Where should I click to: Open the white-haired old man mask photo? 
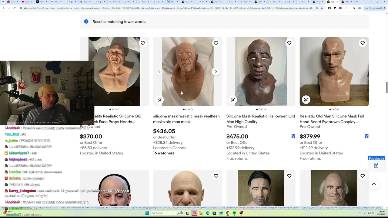[x=334, y=188]
